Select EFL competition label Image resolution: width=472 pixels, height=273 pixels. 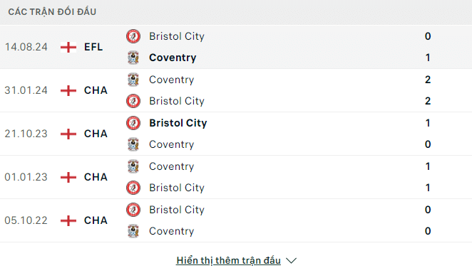click(93, 47)
